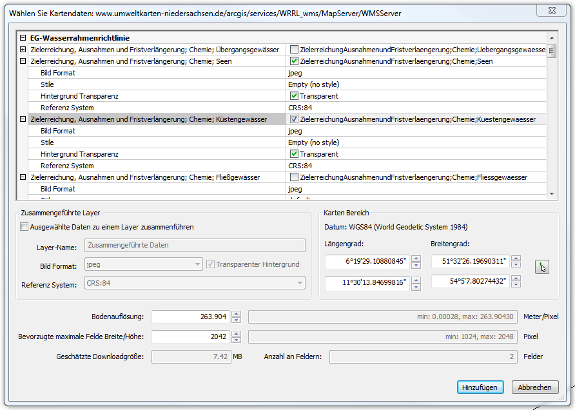The height and width of the screenshot is (410, 575).
Task: Uncheck Transparent under the Seen layer
Action: pyautogui.click(x=294, y=96)
